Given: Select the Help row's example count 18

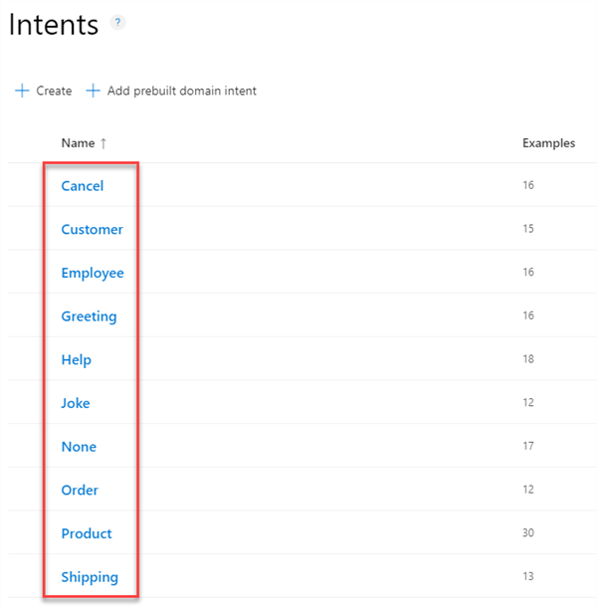Looking at the screenshot, I should pos(528,358).
